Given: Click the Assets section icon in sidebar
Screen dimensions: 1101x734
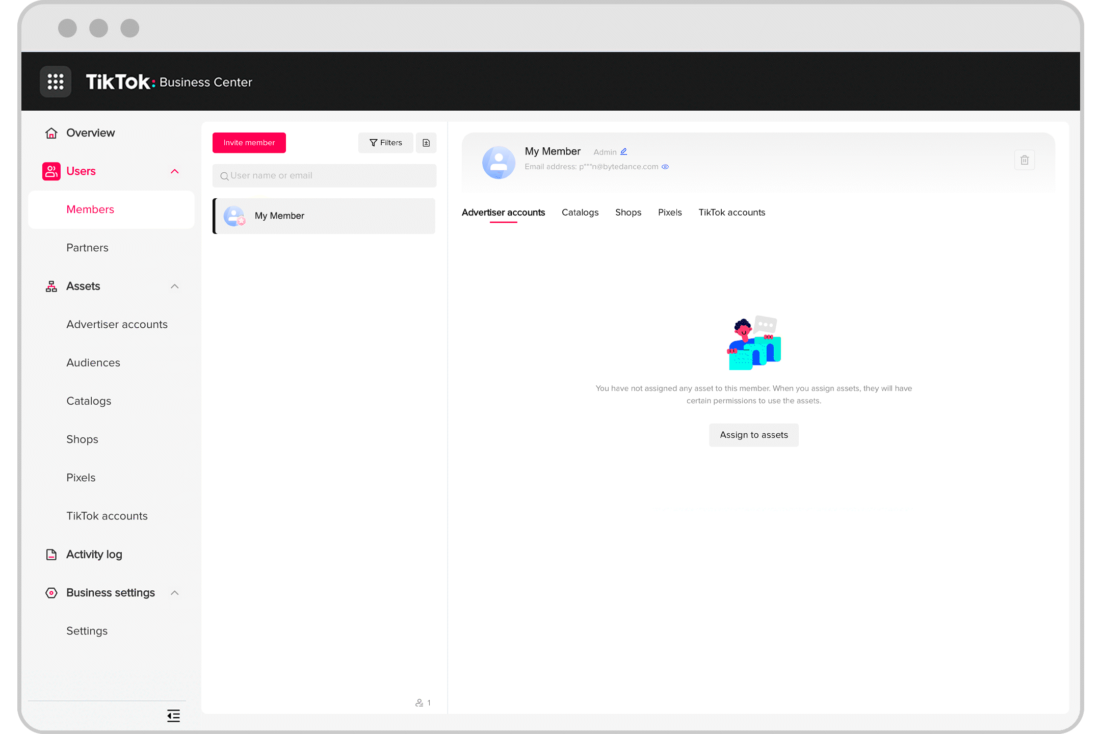Looking at the screenshot, I should (53, 286).
